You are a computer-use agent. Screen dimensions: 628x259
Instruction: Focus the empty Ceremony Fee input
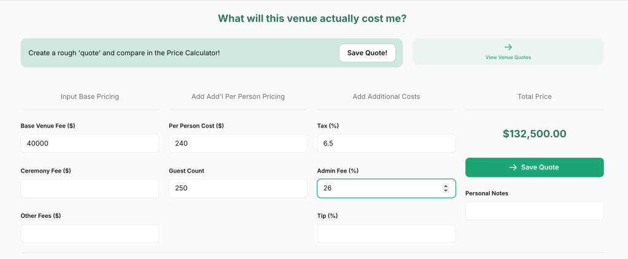point(90,188)
